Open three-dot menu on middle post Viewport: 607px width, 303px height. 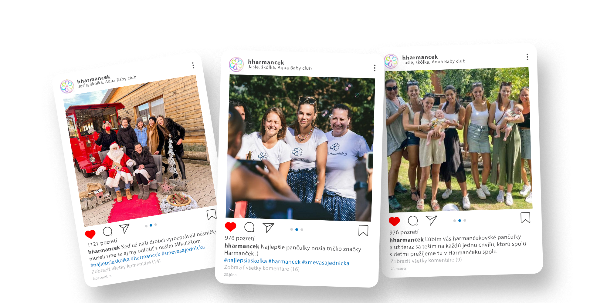(x=375, y=68)
